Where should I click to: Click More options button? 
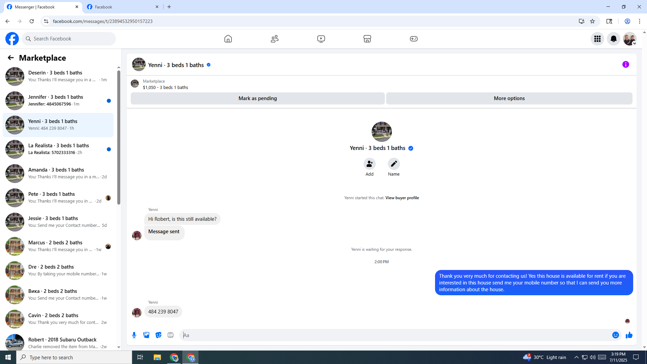coord(509,98)
